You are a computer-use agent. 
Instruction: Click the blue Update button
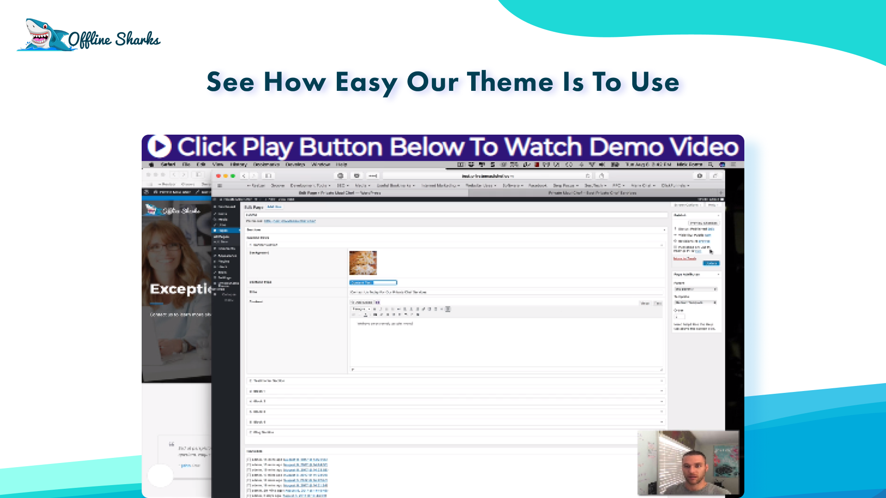tap(711, 263)
